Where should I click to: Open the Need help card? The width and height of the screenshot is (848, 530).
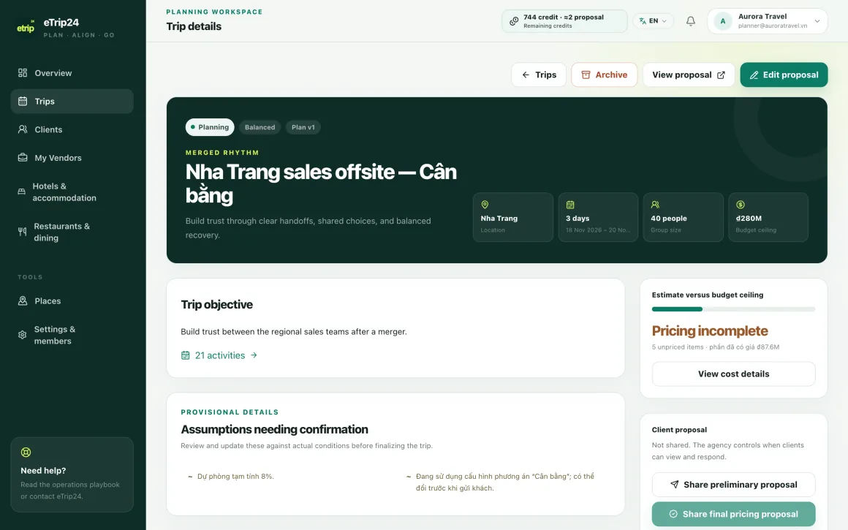(x=72, y=474)
